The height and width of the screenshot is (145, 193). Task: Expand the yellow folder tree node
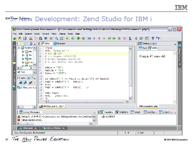click(23, 63)
